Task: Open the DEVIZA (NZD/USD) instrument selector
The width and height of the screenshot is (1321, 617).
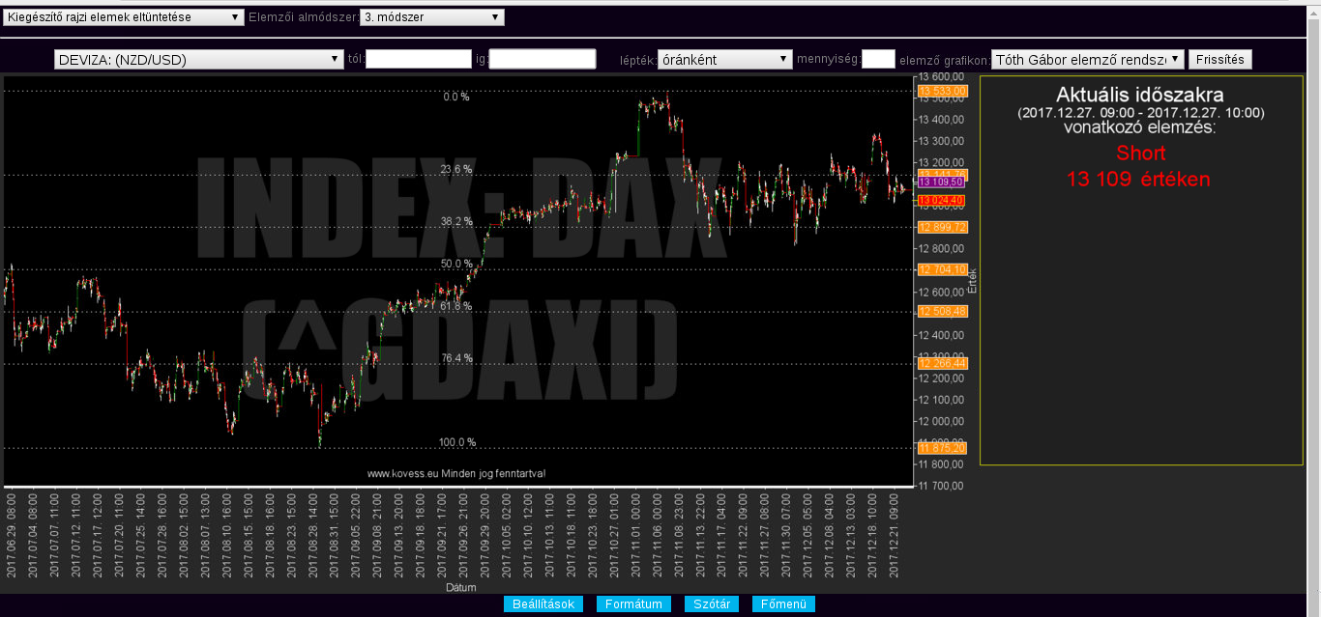Action: (198, 60)
